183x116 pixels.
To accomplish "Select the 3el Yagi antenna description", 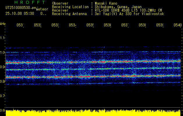I will 129,14.
